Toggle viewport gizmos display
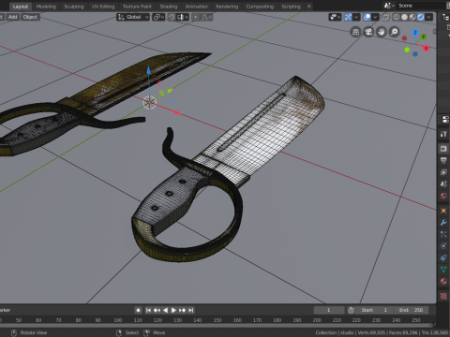 (348, 17)
